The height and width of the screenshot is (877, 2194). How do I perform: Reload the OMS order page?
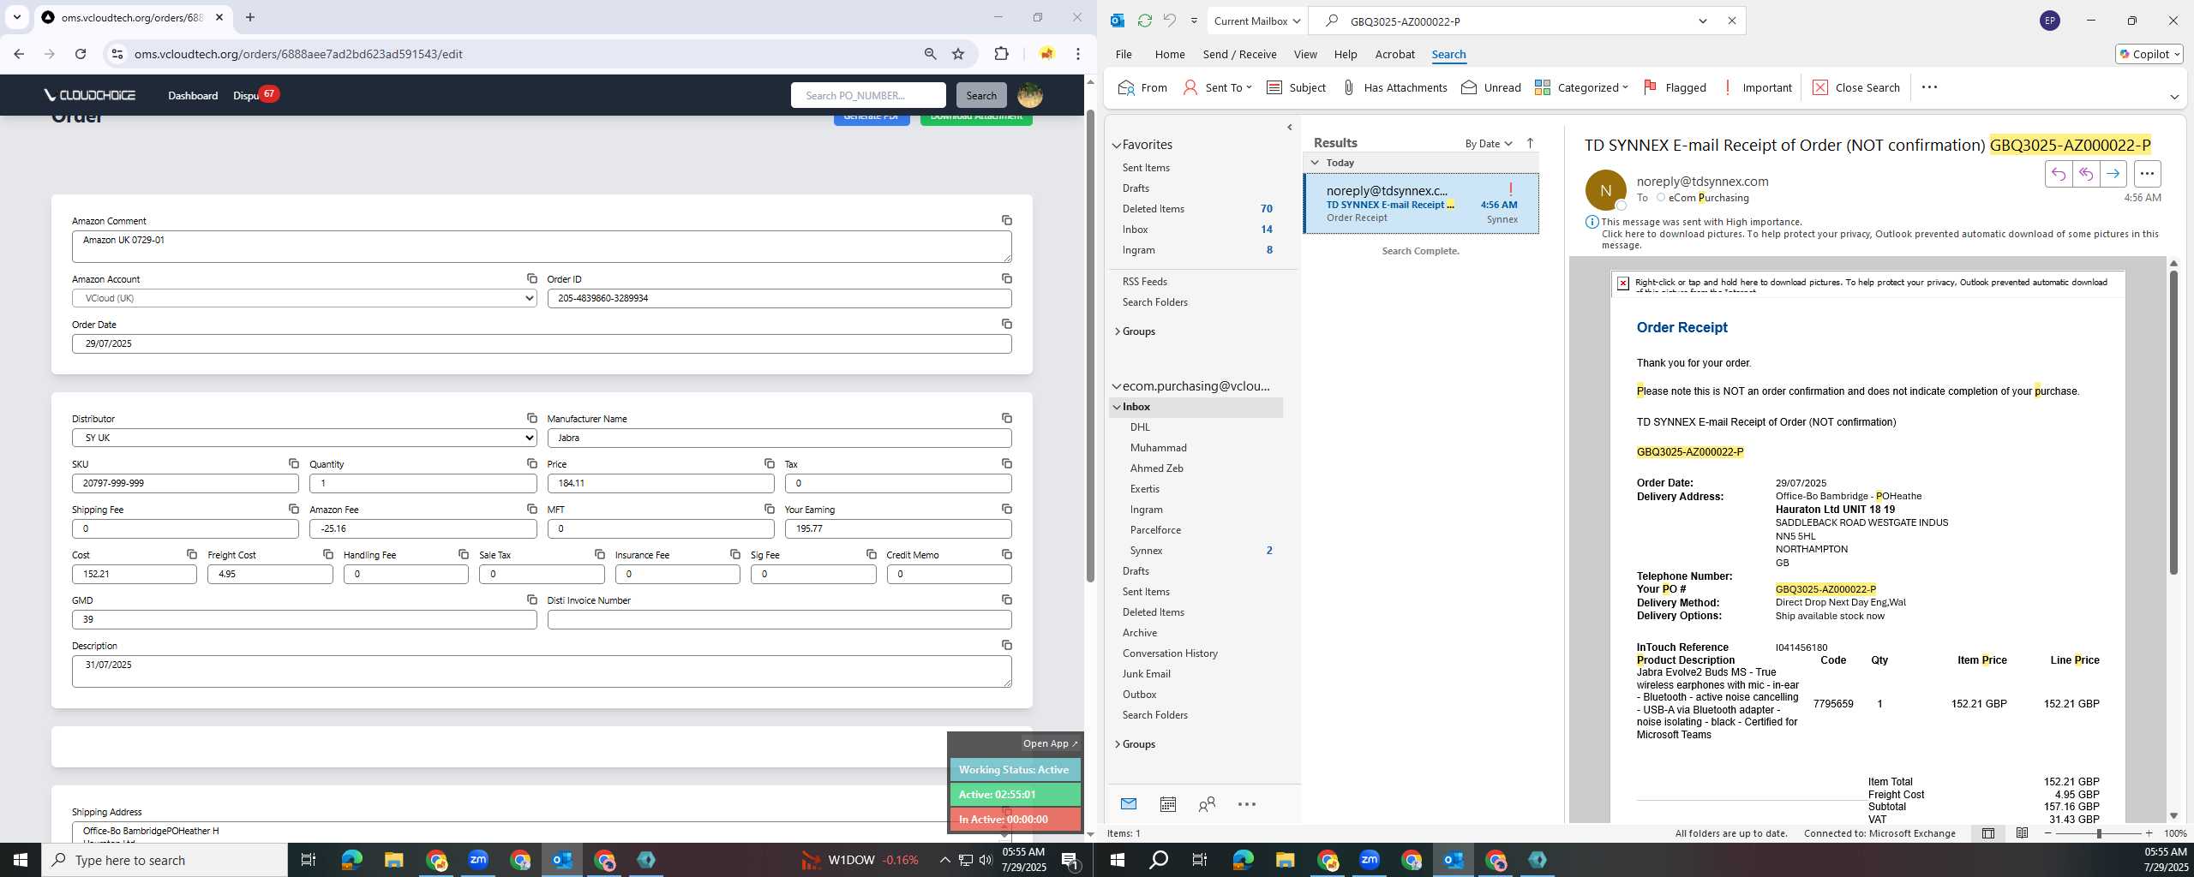click(81, 54)
